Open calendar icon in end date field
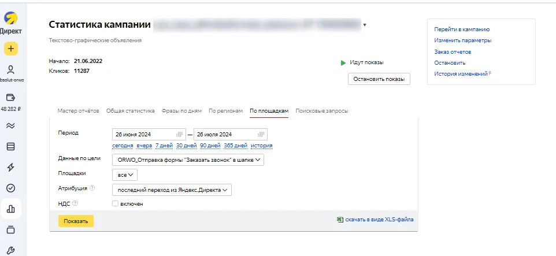 point(261,135)
